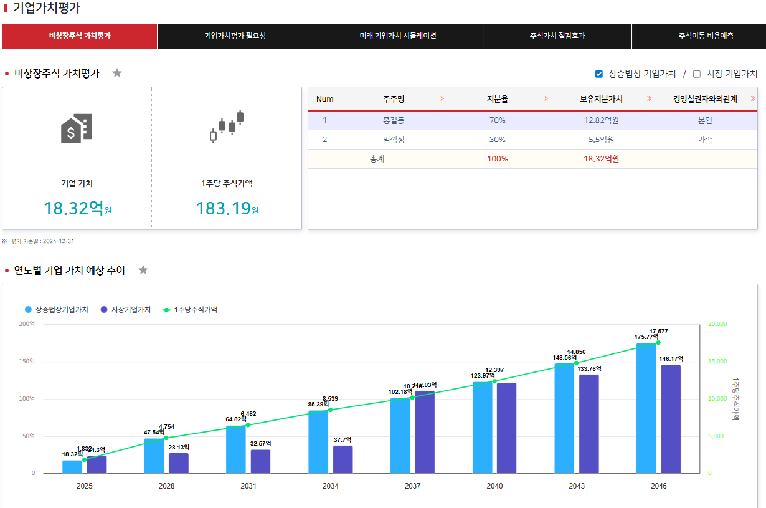Image resolution: width=766 pixels, height=508 pixels.
Task: Toggle the 1주당주식가액 line legend marker
Action: point(166,310)
